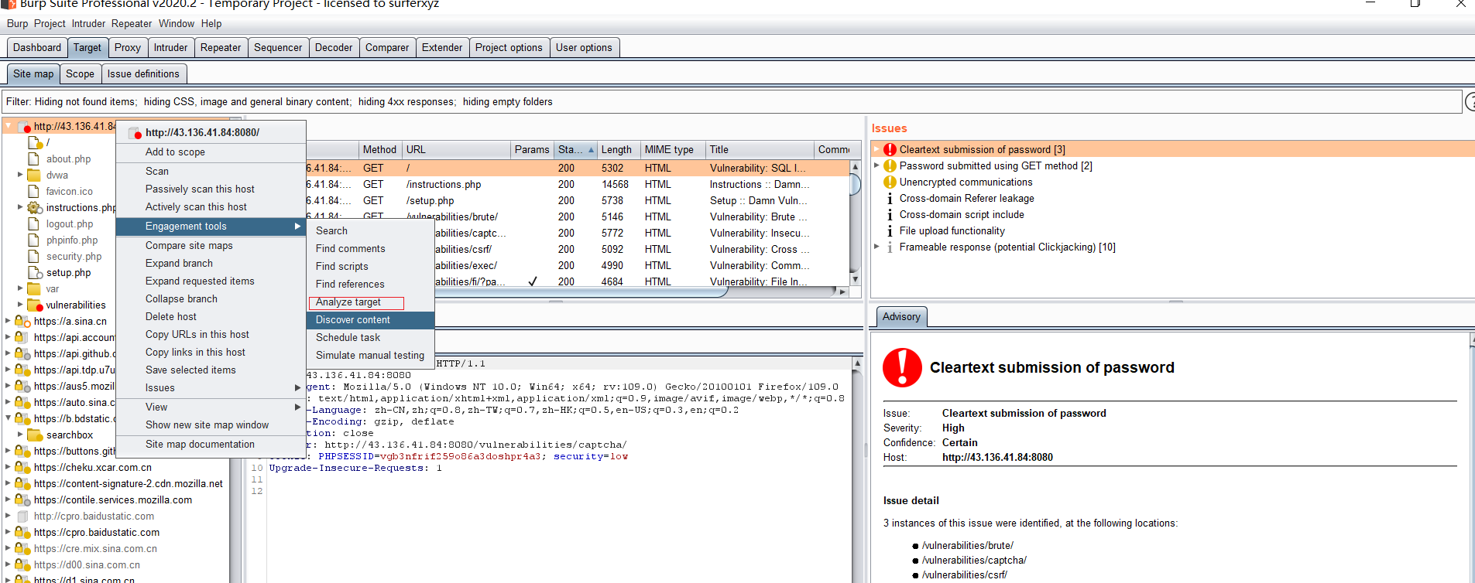Screen dimensions: 1475x583
Task: Click the padlock icon for https://a.sina.cn
Action: [x=22, y=321]
